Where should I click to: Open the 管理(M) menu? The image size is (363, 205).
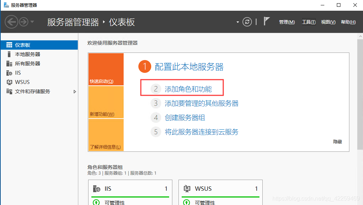pos(287,22)
